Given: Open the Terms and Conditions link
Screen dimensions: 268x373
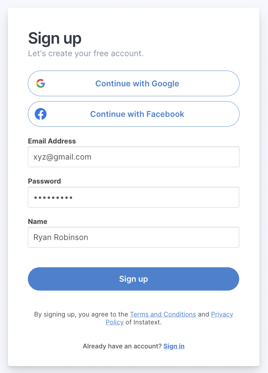Looking at the screenshot, I should [163, 314].
